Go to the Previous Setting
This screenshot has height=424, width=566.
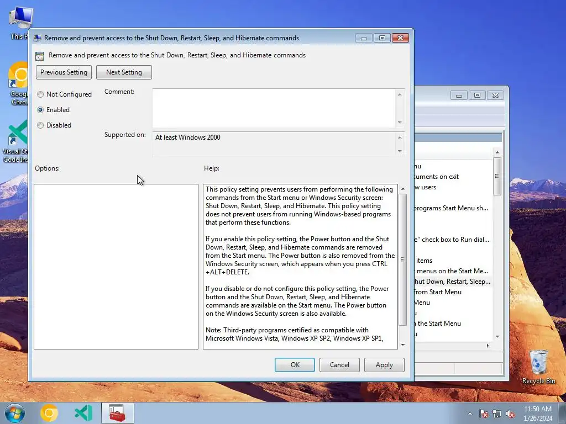pyautogui.click(x=64, y=72)
